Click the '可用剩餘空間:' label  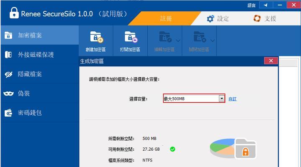[x=121, y=149]
